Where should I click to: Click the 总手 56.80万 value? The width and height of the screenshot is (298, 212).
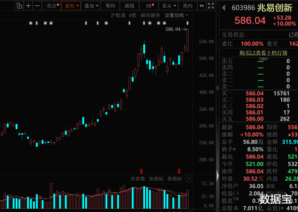pos(253,142)
